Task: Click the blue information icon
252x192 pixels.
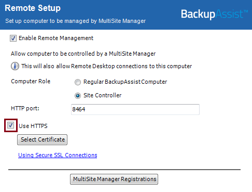Action: (15, 66)
